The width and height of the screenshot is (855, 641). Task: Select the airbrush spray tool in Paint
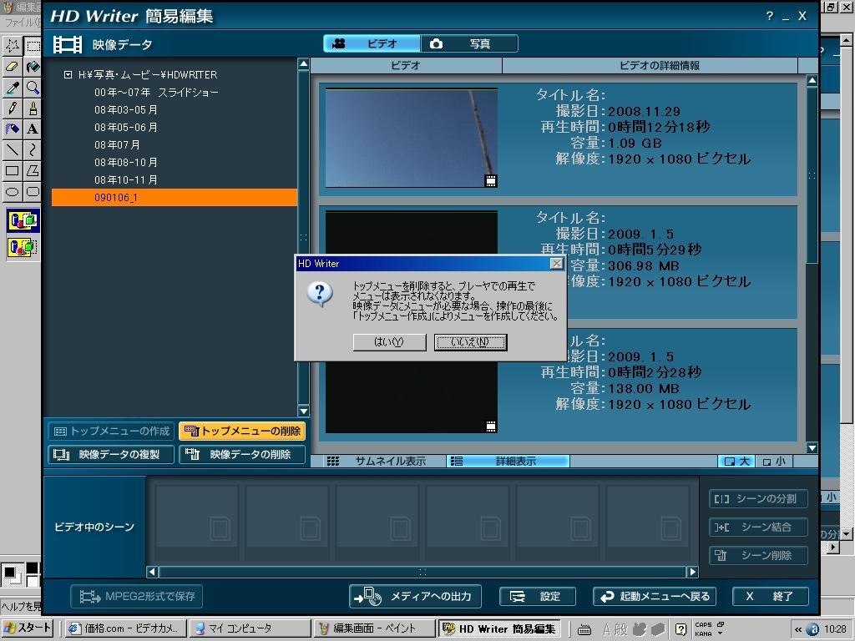coord(12,129)
